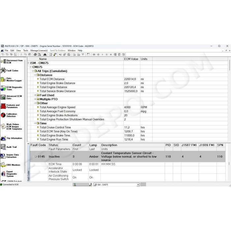Screen dimensions: 231x231
Task: Collapse the Distance folder
Action: [x=35, y=75]
